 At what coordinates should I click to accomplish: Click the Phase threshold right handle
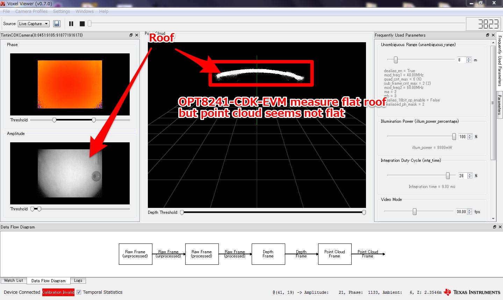coord(94,120)
